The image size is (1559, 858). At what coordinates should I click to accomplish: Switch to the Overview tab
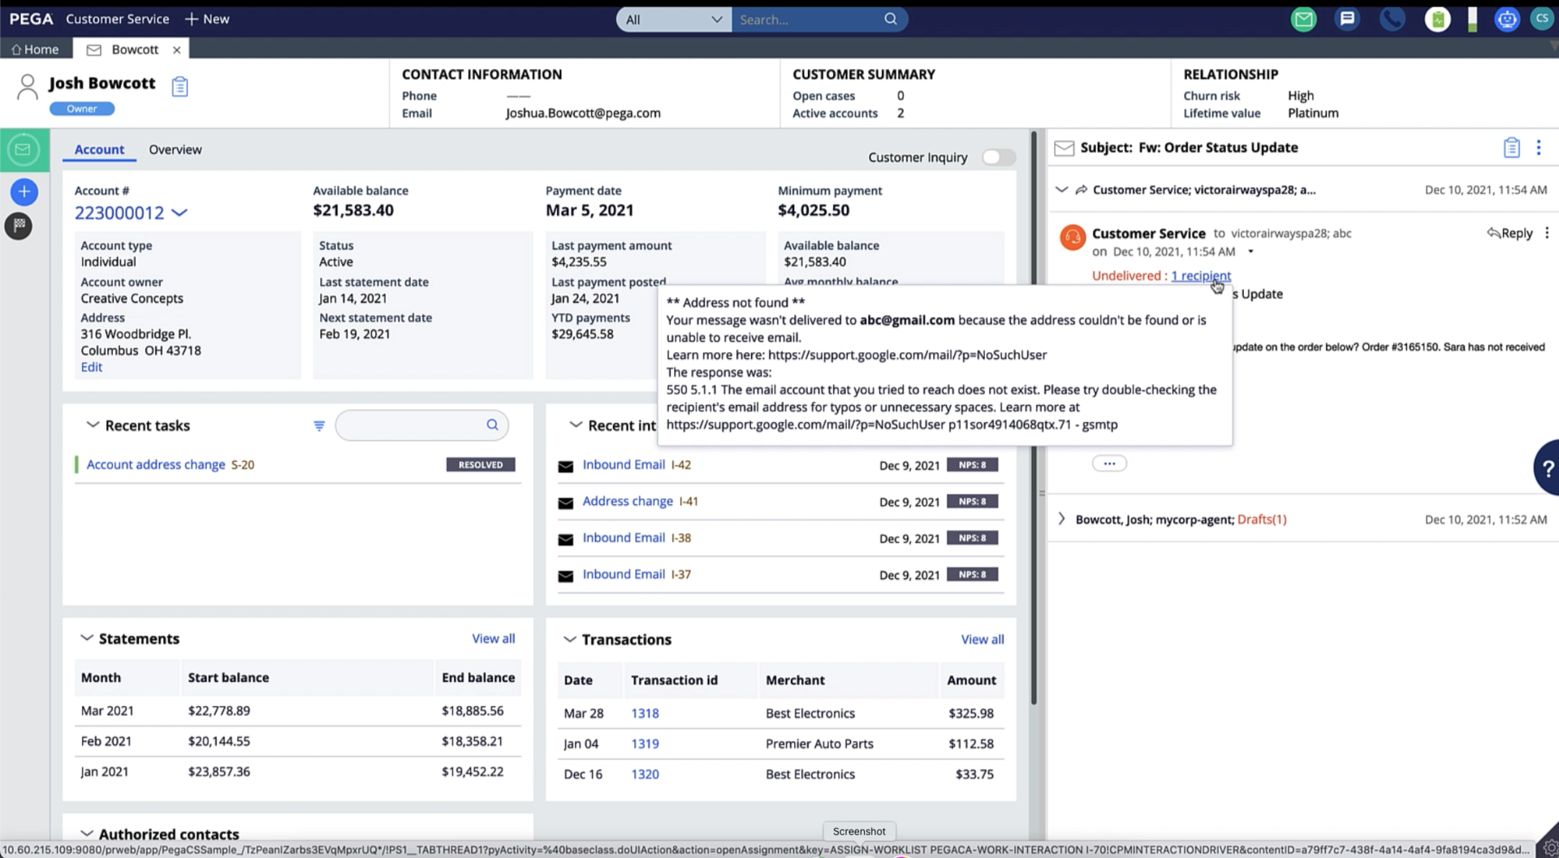[175, 149]
